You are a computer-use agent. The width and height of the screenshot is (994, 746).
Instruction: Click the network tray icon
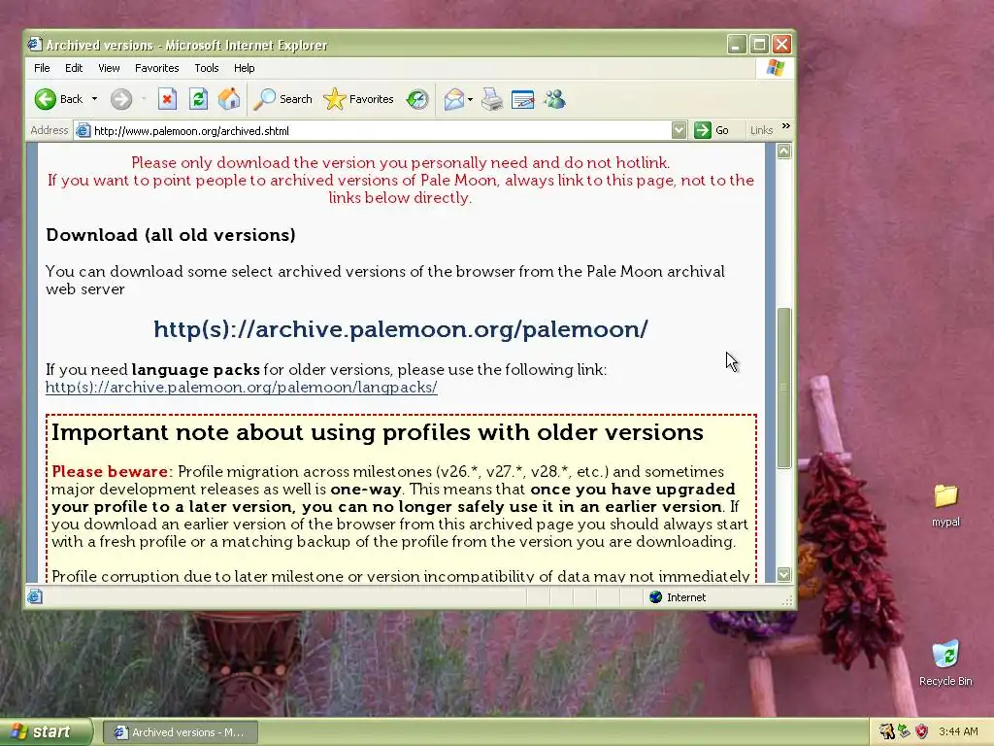tap(905, 731)
